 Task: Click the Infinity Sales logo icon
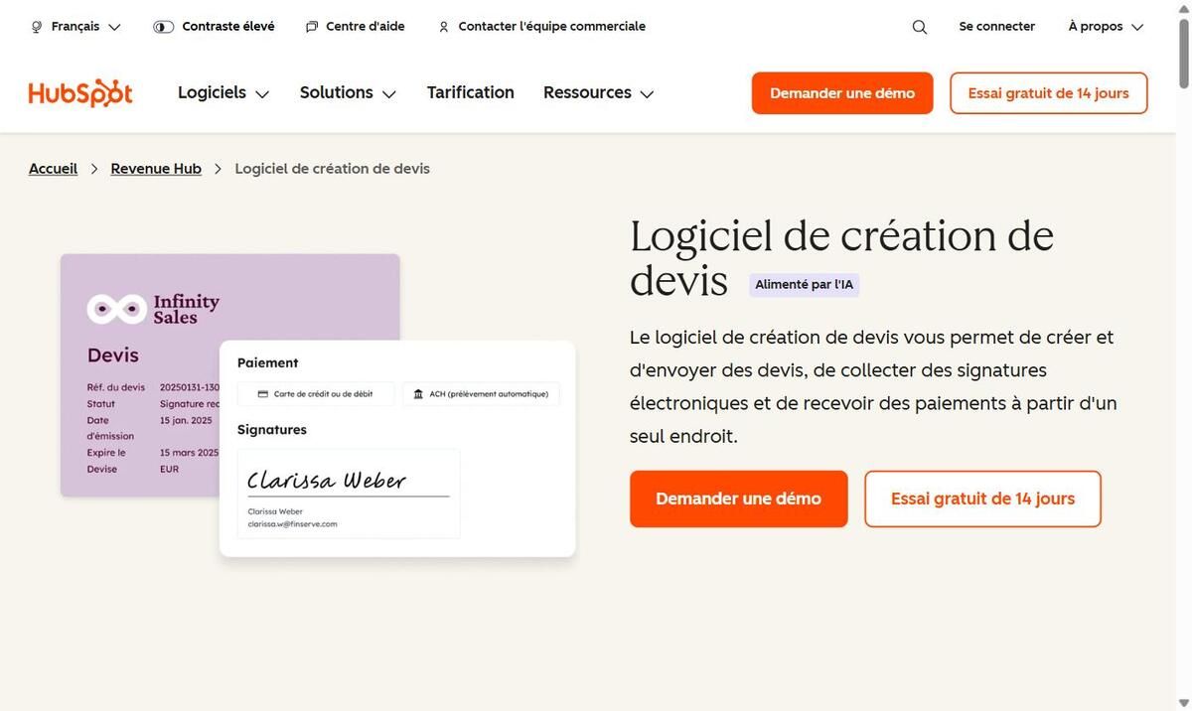(116, 309)
